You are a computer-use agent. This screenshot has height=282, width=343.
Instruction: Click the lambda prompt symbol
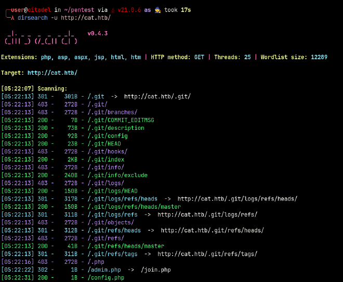coord(12,18)
